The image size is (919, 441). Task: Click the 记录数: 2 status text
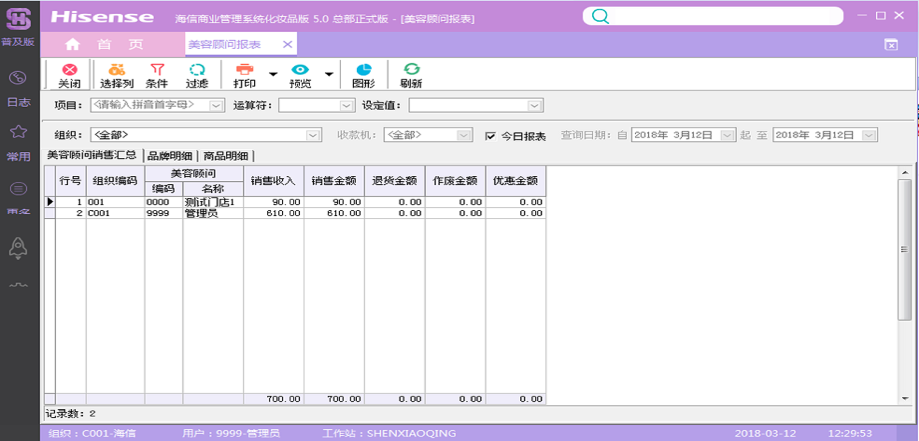tap(71, 414)
